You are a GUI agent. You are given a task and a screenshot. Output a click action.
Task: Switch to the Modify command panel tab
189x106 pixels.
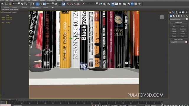(173, 12)
